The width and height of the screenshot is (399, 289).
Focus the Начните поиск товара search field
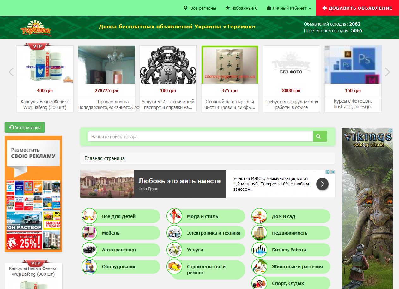200,137
